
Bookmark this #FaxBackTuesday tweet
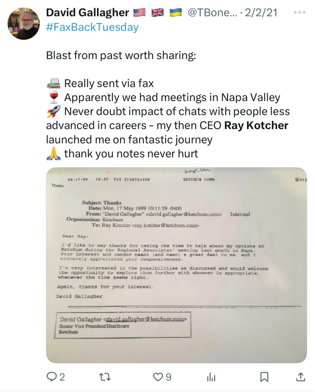coord(264,377)
